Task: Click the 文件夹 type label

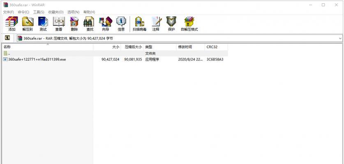Action: 150,53
